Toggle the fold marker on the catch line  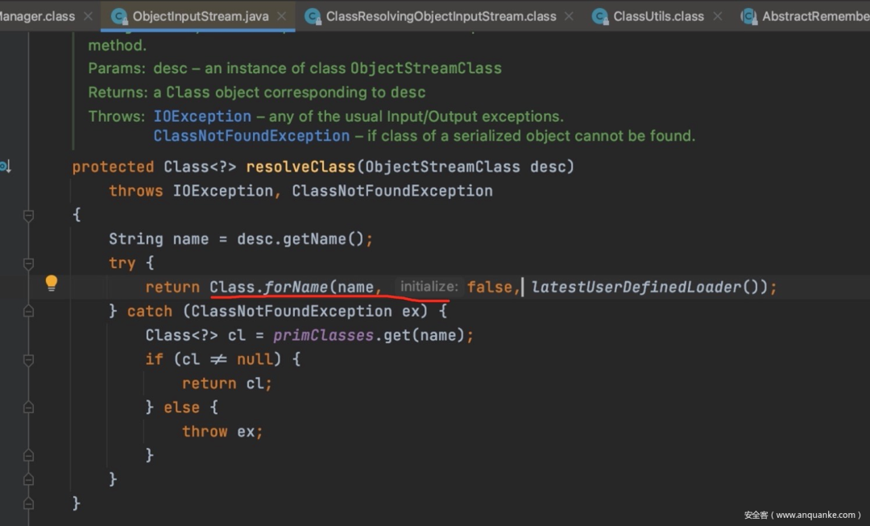[29, 311]
